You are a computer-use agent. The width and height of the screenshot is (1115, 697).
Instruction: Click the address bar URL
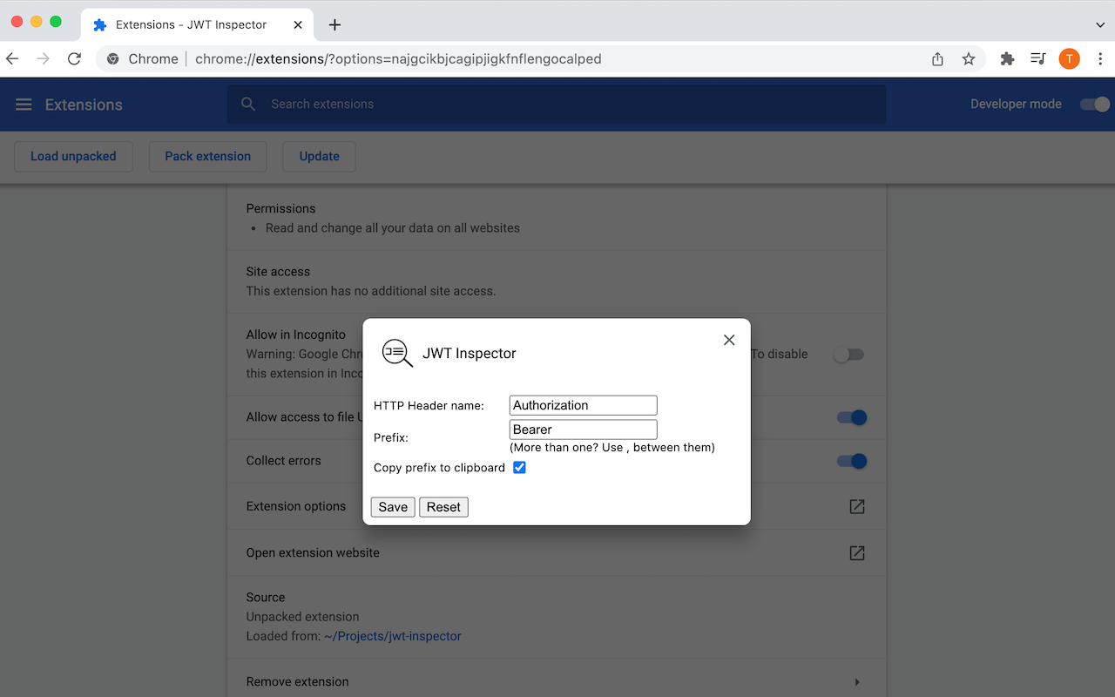pyautogui.click(x=398, y=59)
